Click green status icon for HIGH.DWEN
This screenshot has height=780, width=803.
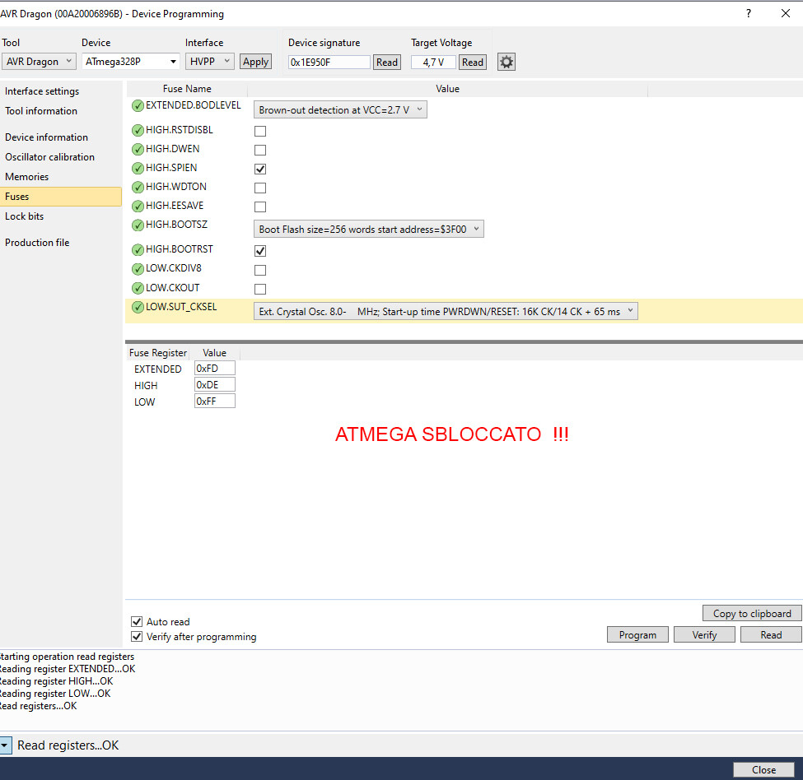pyautogui.click(x=138, y=150)
